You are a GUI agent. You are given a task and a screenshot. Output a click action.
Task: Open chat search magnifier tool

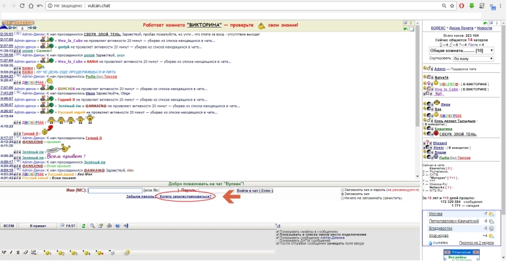(x=92, y=226)
